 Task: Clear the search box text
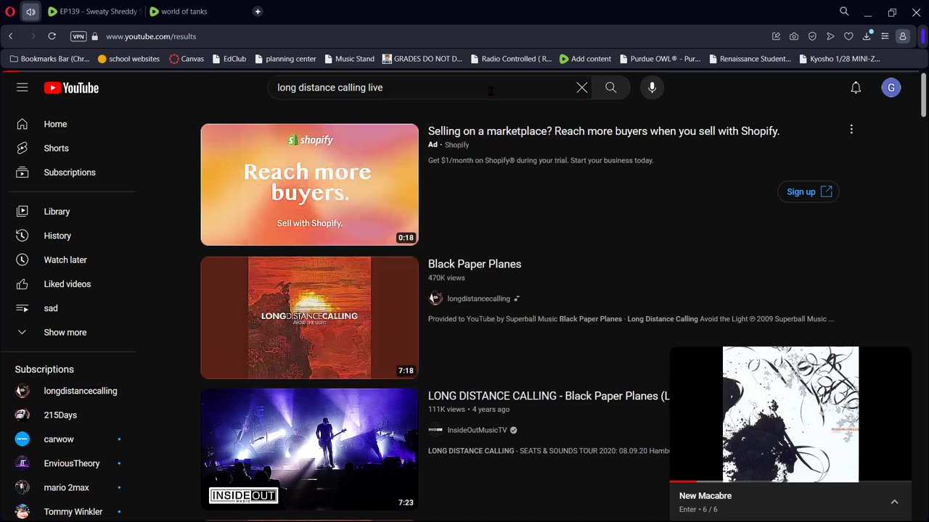pyautogui.click(x=582, y=88)
